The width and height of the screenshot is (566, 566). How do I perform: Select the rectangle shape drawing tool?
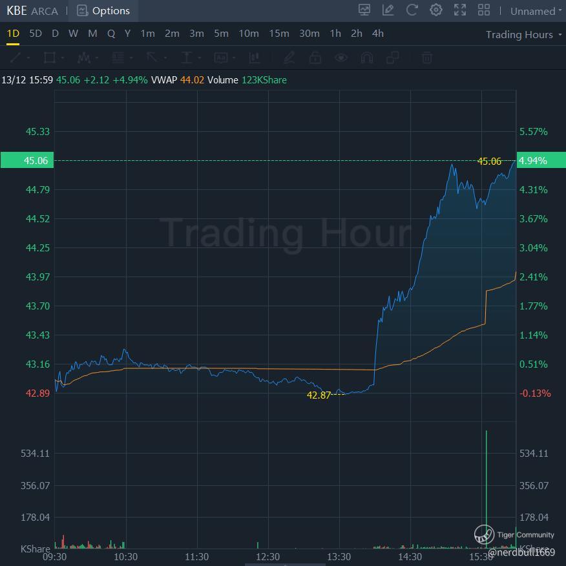tap(50, 58)
